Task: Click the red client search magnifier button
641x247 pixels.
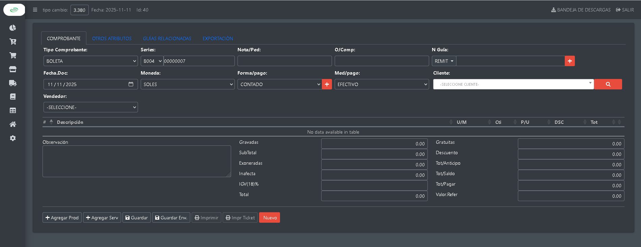Action: (608, 84)
